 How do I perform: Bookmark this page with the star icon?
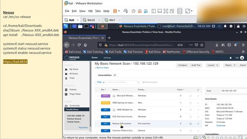(202, 45)
